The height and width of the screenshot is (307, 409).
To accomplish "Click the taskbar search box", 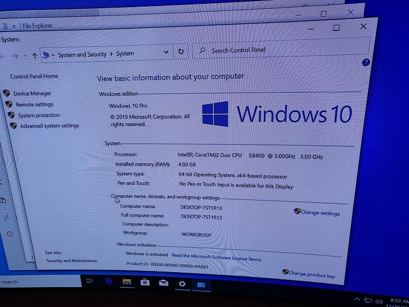I will 40,282.
